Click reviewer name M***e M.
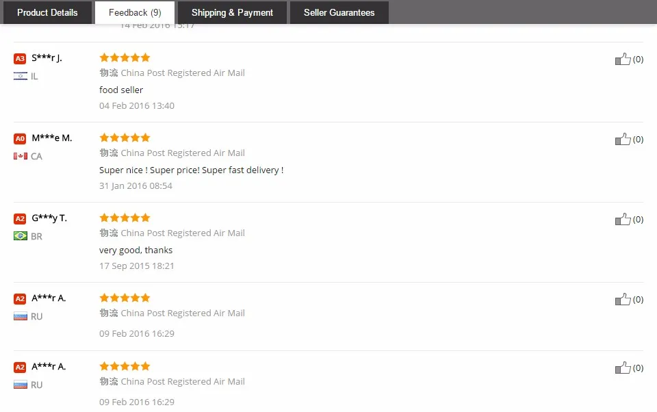Viewport: 657px width, 412px height. 52,138
